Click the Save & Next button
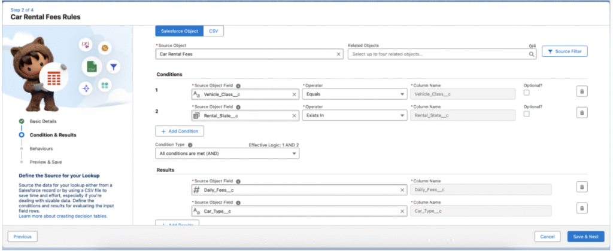 click(x=585, y=237)
